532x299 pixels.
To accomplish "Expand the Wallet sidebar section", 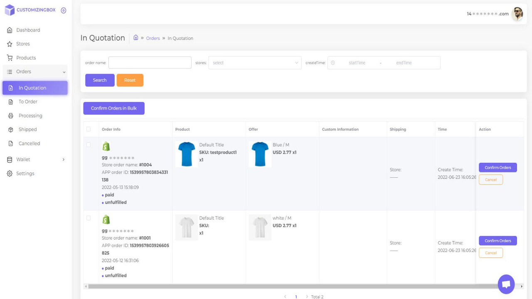I will click(x=26, y=159).
